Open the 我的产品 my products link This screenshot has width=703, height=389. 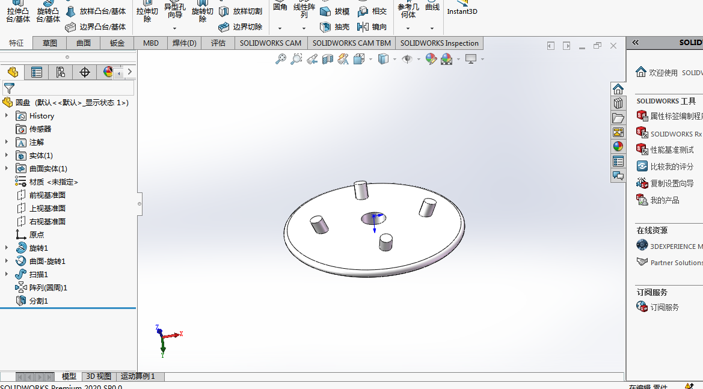click(658, 200)
